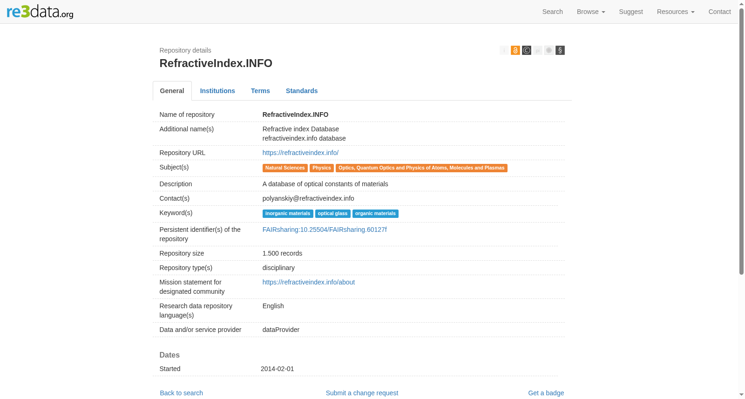Click the optical glass keyword tag

tap(333, 214)
